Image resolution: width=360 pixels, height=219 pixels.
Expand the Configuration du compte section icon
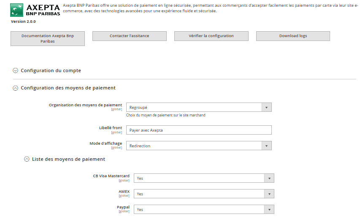(16, 71)
